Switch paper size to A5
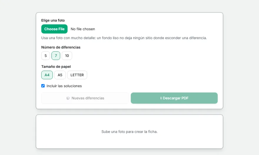 point(60,75)
